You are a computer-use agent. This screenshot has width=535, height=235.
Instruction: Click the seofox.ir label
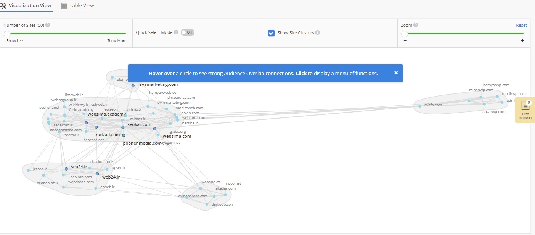72,135
